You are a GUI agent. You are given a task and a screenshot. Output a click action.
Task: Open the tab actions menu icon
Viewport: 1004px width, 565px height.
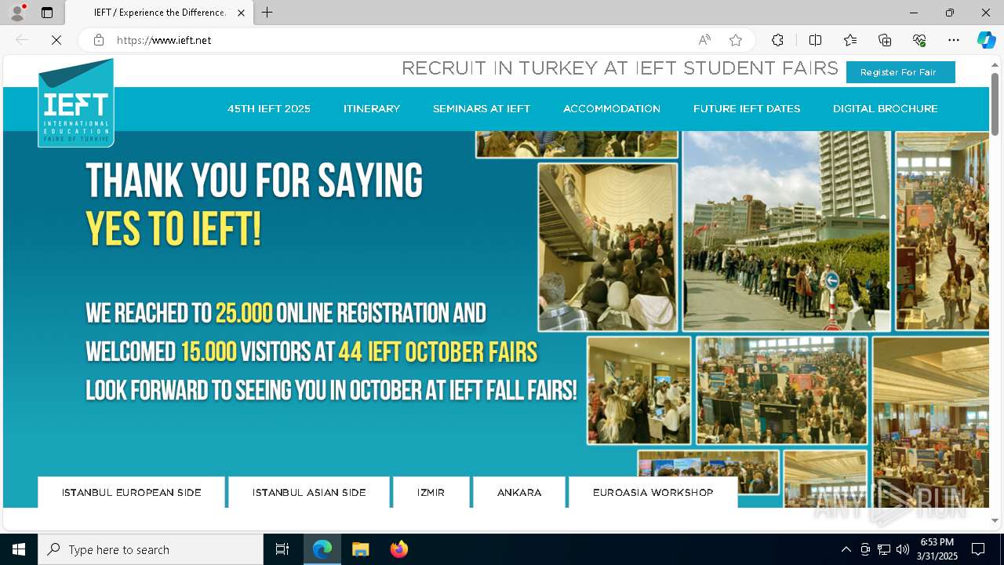pyautogui.click(x=47, y=13)
